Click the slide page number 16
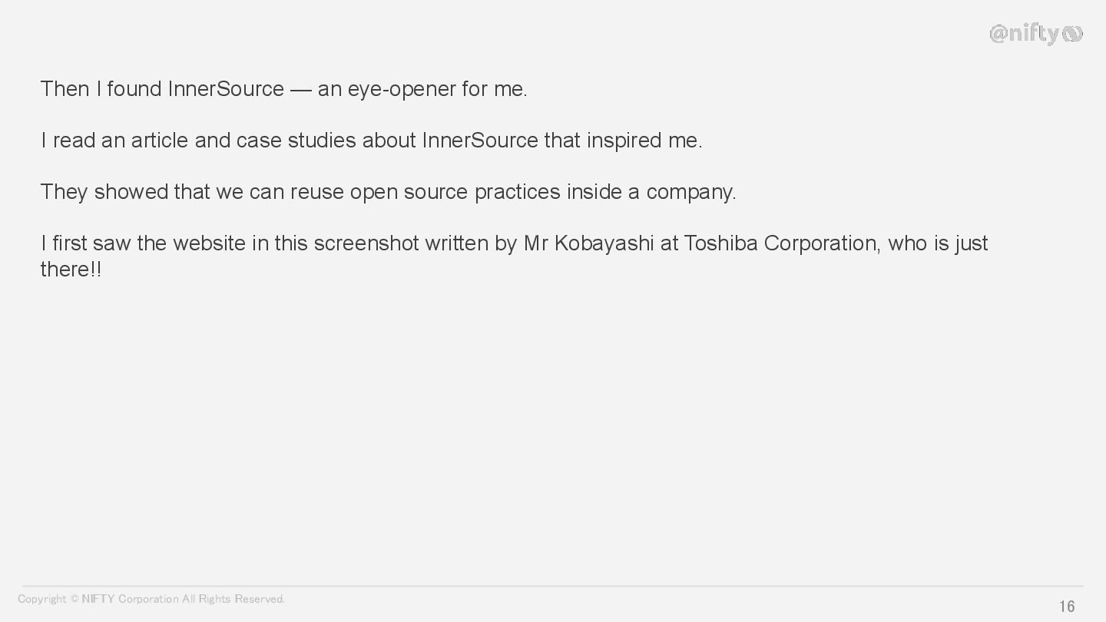This screenshot has width=1106, height=622. [1067, 607]
